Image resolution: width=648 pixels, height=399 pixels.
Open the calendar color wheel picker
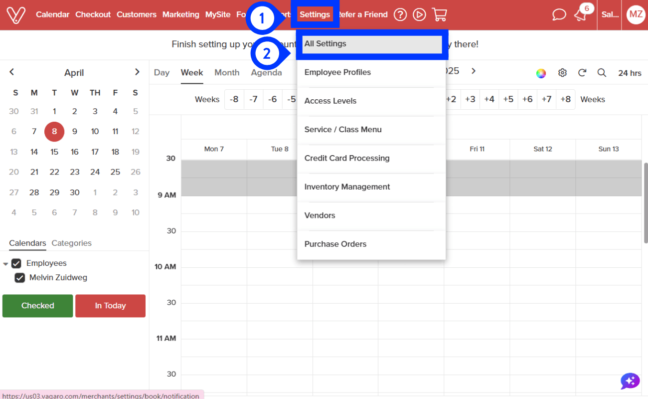point(541,73)
